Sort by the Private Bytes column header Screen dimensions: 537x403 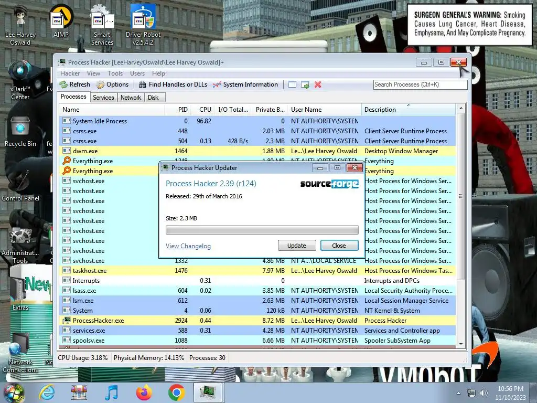click(x=270, y=110)
